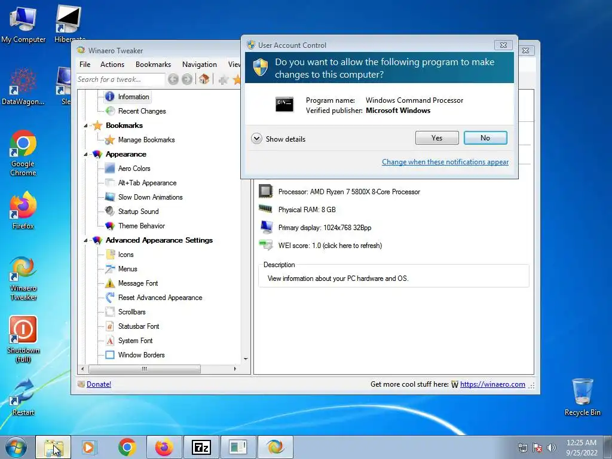Image resolution: width=612 pixels, height=459 pixels.
Task: Click the Forward navigation arrow in the toolbar
Action: tap(187, 79)
